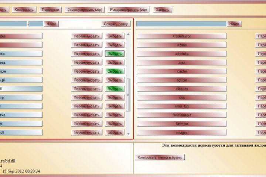Click the Закрыть button

coord(163,10)
